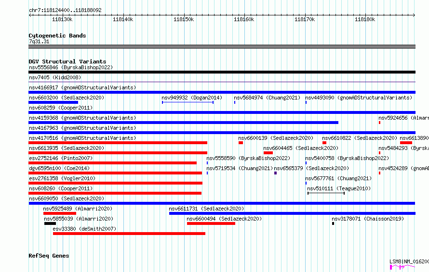This screenshot has height=272, width=429.
Task: Click nsv5855039 (Almarri2020) label
Action: [79, 219]
